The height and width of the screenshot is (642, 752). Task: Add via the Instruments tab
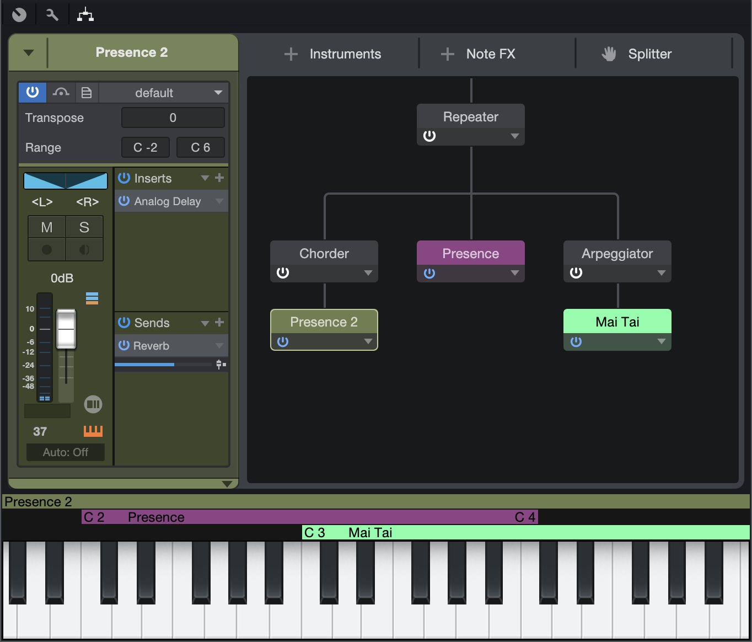point(332,54)
